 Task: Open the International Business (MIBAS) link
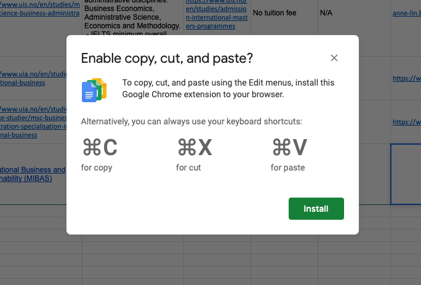pyautogui.click(x=32, y=174)
